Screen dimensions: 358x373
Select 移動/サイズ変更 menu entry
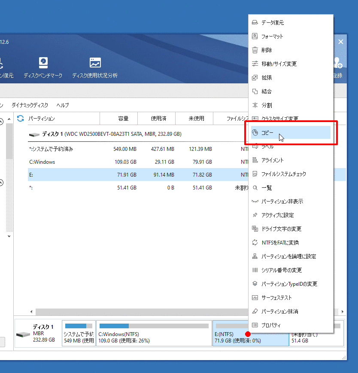pyautogui.click(x=279, y=64)
